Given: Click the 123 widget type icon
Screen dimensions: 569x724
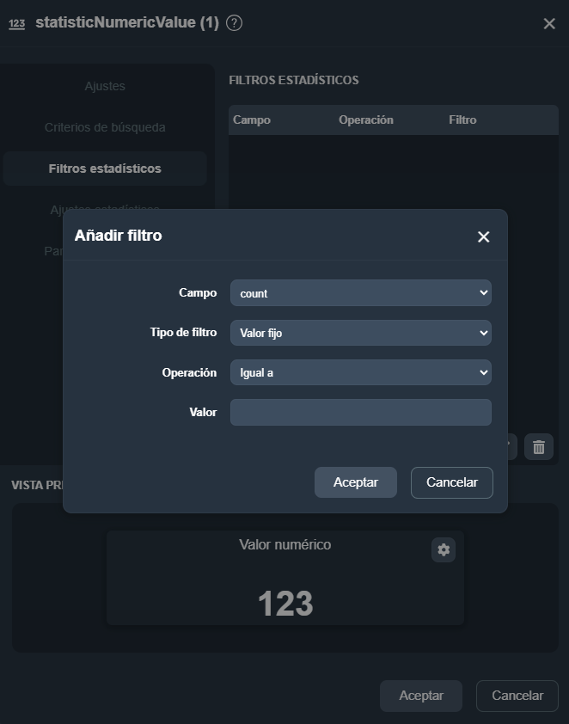Looking at the screenshot, I should [16, 23].
